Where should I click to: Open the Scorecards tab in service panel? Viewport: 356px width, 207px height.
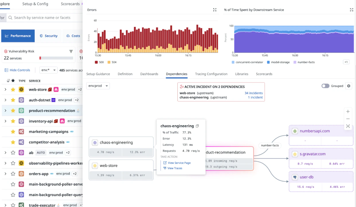(264, 74)
